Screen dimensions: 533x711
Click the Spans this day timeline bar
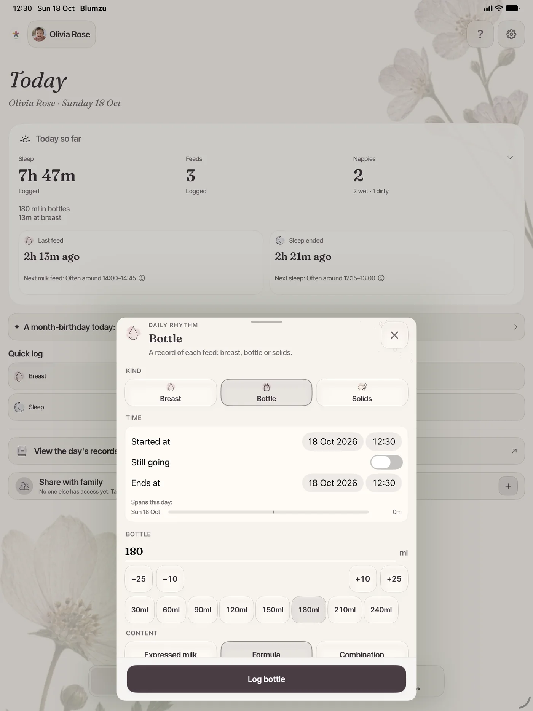tap(268, 512)
